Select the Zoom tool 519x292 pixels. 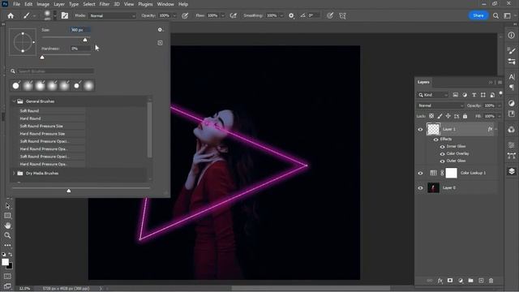[x=7, y=235]
